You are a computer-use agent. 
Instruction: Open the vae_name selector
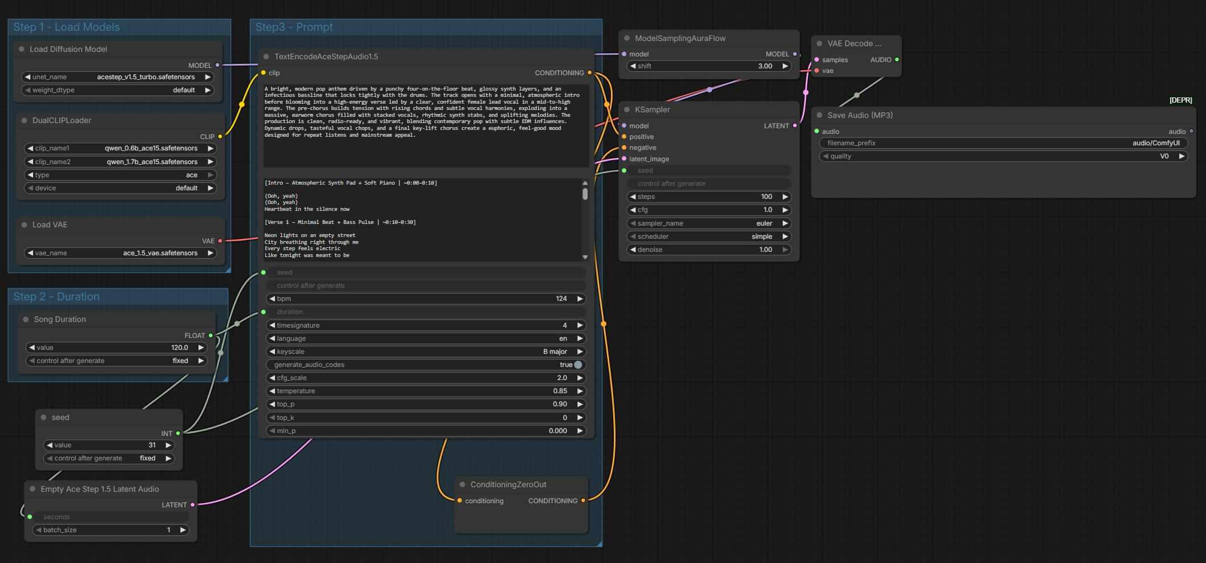(x=121, y=253)
